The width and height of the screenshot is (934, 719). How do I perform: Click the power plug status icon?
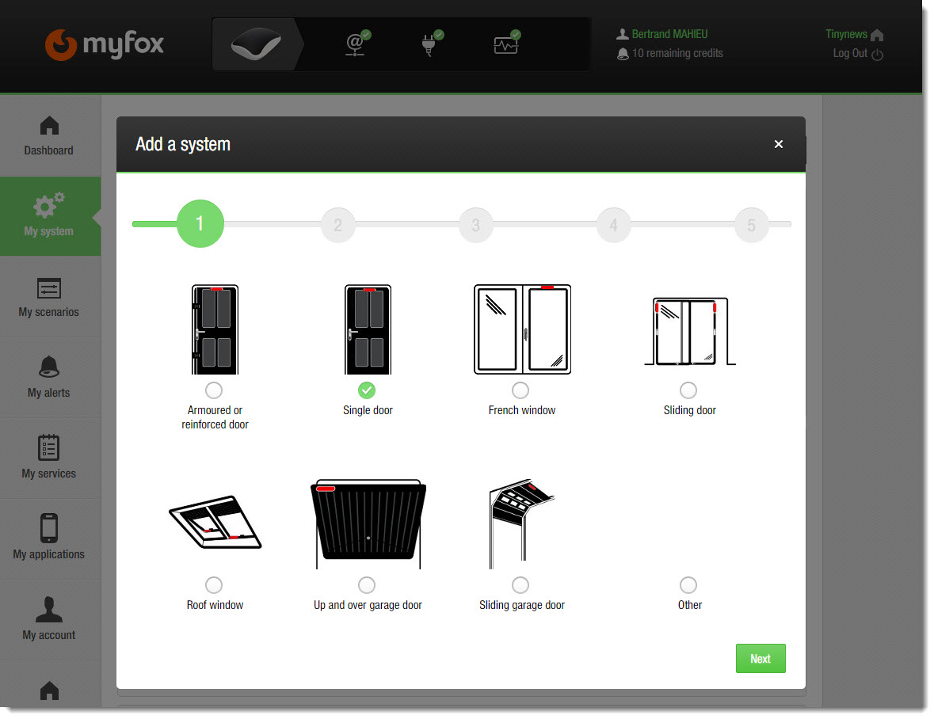[430, 45]
